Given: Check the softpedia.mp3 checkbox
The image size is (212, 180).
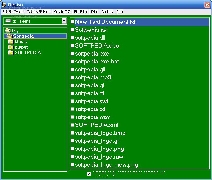Looking at the screenshot, I should [x=73, y=77].
